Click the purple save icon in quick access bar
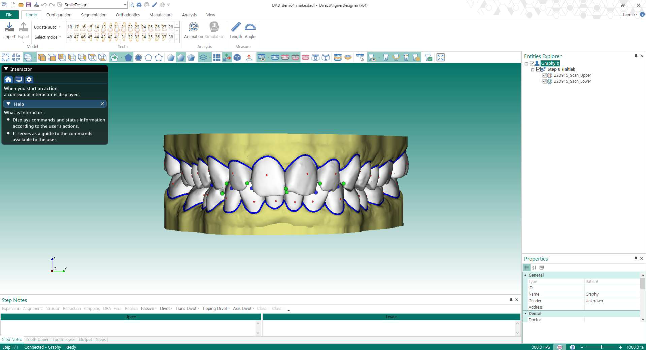This screenshot has width=646, height=350. point(29,5)
